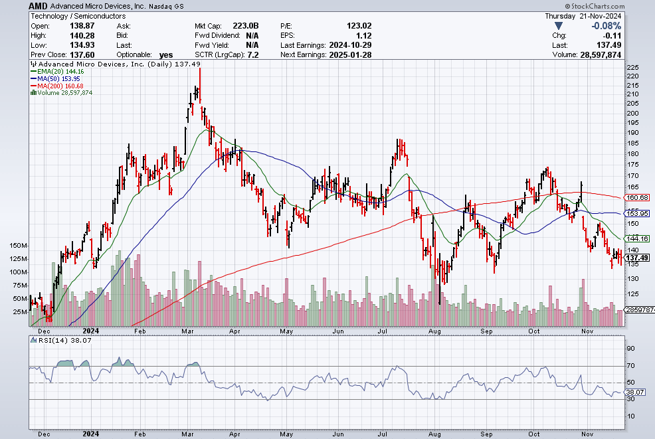
Task: Click the SCTR (LrgCap) 7.2 value
Action: point(252,54)
